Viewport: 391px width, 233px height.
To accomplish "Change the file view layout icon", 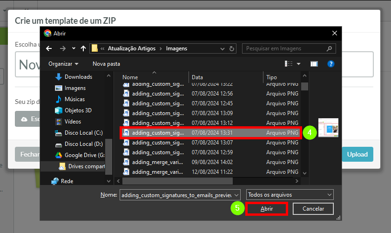I will tap(289, 64).
